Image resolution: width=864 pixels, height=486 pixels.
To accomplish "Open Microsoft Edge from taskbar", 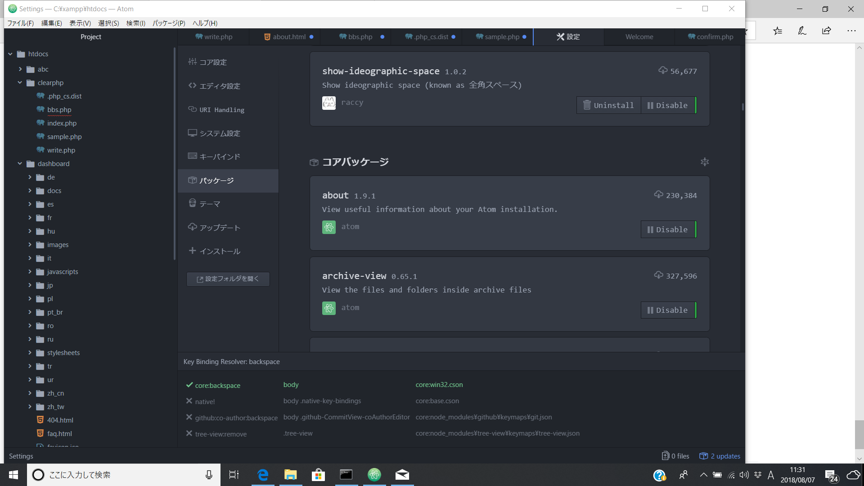I will tap(263, 475).
